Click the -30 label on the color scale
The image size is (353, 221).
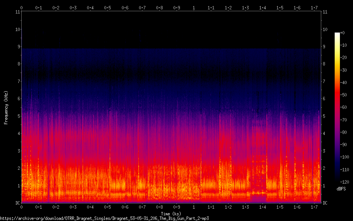coord(344,70)
